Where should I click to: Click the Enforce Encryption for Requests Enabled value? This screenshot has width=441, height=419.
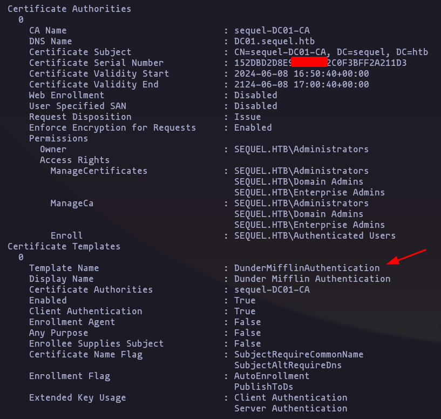point(253,127)
